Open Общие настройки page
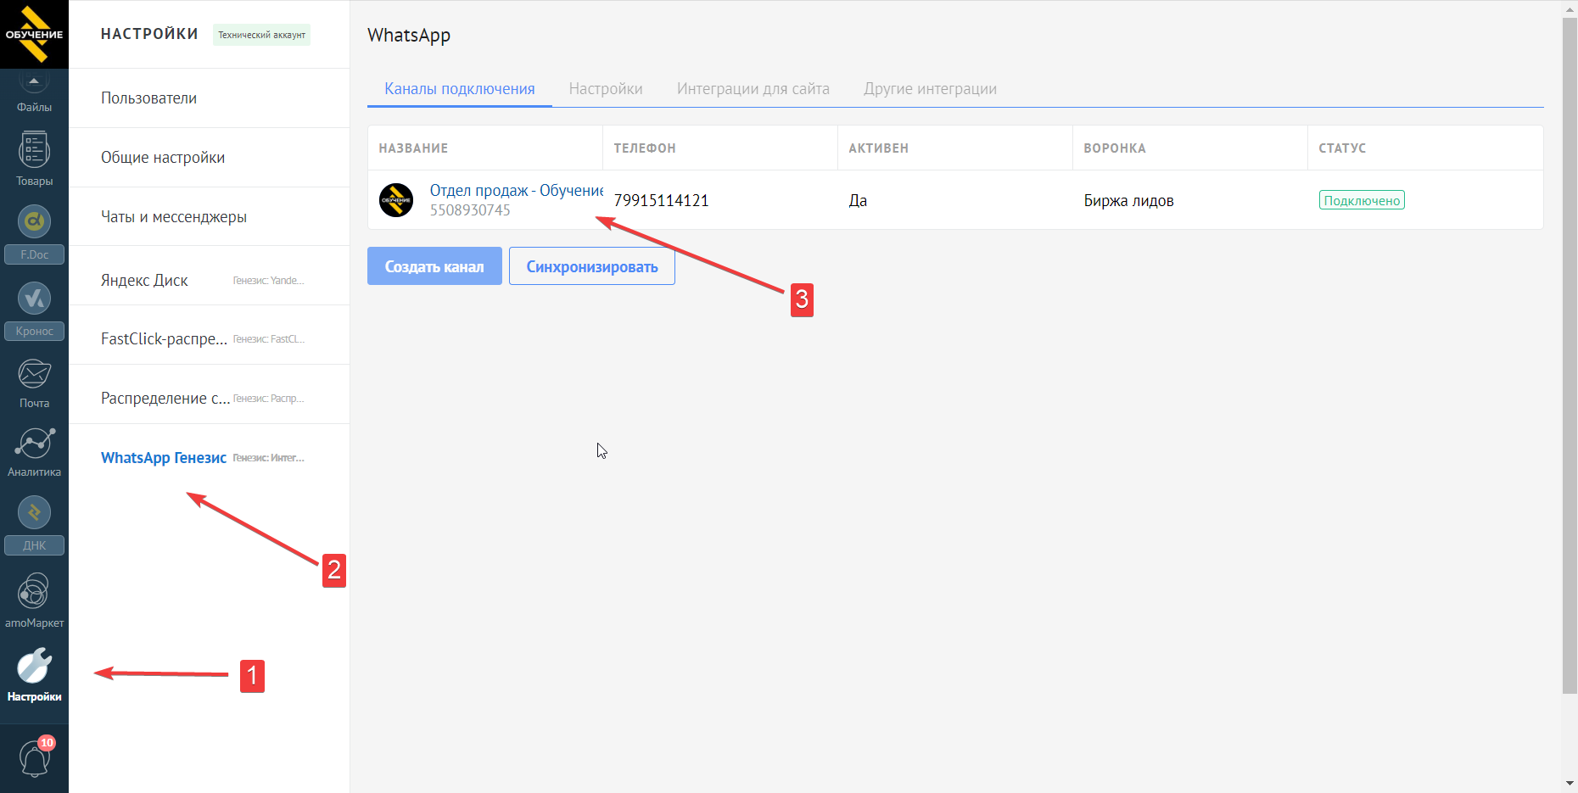 [209, 158]
